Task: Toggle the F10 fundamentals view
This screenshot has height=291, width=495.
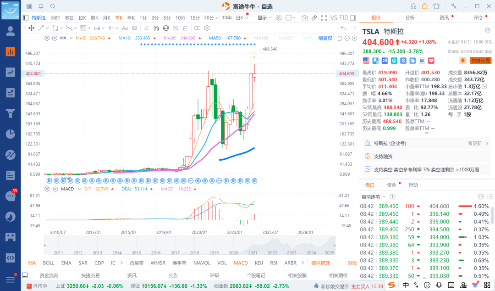Action: pyautogui.click(x=343, y=18)
